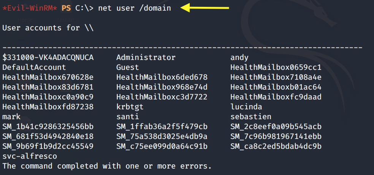
Task: Click the "command completed with errors" message
Action: pos(107,166)
